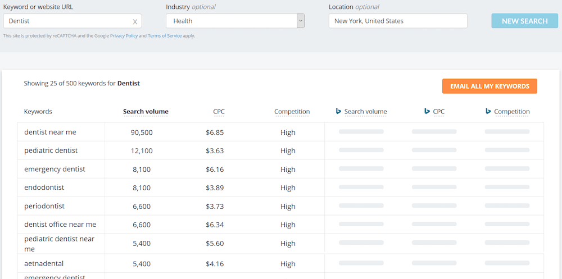Image resolution: width=562 pixels, height=279 pixels.
Task: Open the Privacy Policy link
Action: tap(124, 36)
